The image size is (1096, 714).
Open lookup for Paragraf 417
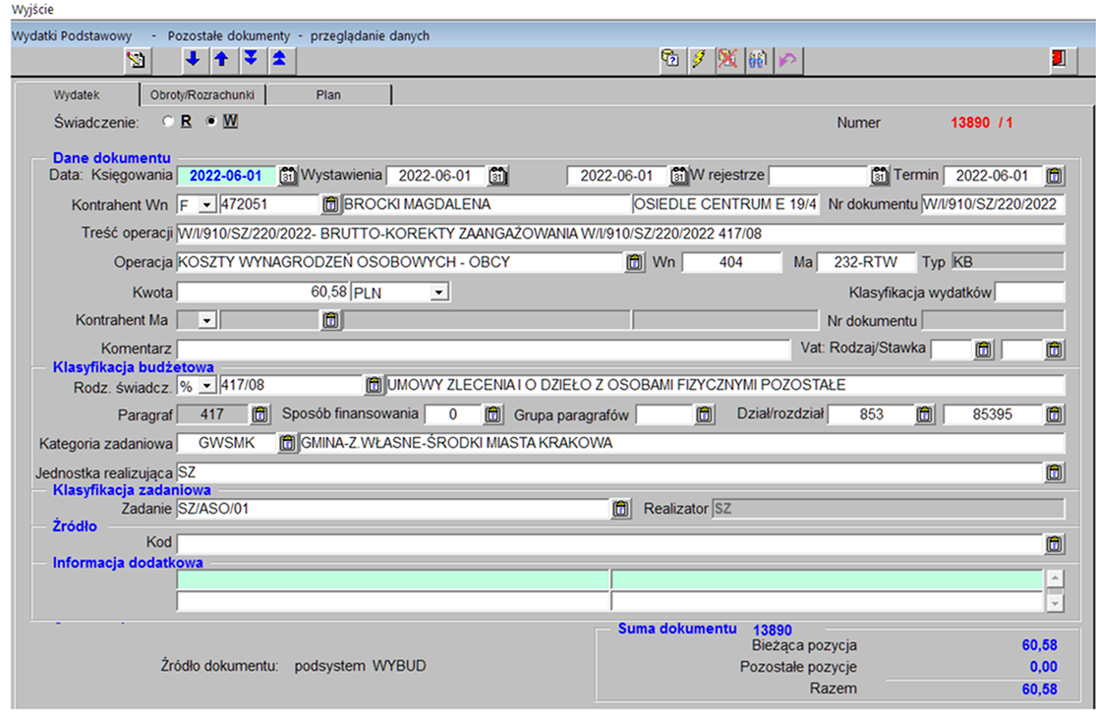coord(260,414)
